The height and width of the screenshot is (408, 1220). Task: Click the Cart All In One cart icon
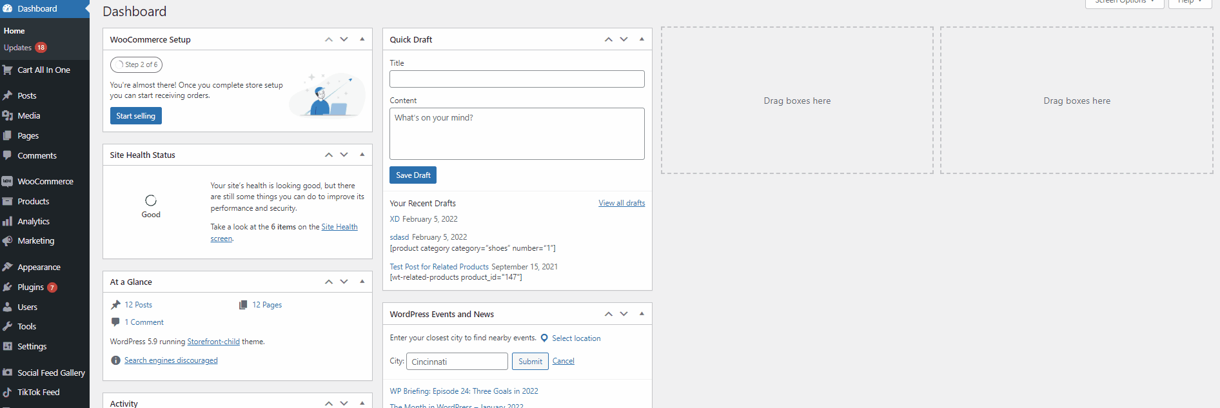(x=8, y=70)
